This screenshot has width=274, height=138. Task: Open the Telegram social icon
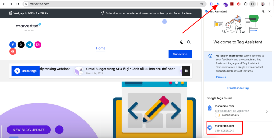[29, 45]
